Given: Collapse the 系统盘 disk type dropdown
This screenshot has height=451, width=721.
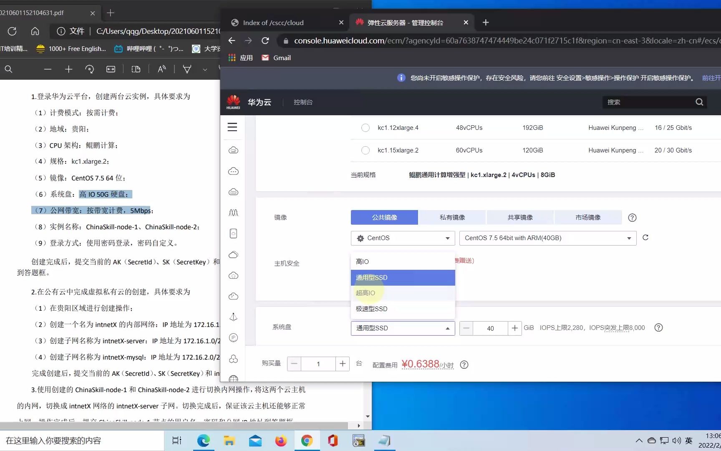Looking at the screenshot, I should 403,328.
